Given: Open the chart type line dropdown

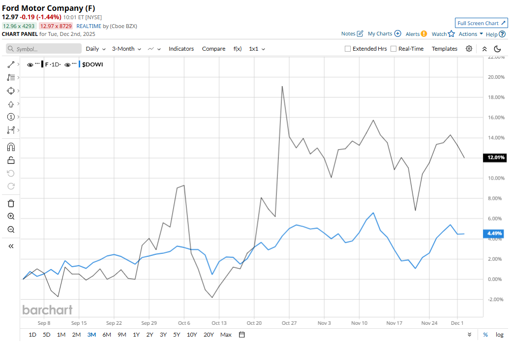Looking at the screenshot, I should (x=154, y=49).
